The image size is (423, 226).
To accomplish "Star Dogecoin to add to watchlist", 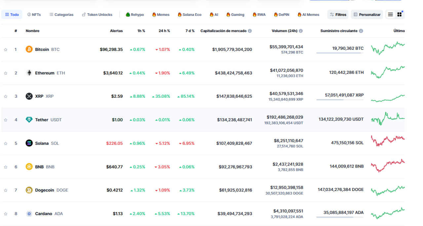I will [x=6, y=190].
